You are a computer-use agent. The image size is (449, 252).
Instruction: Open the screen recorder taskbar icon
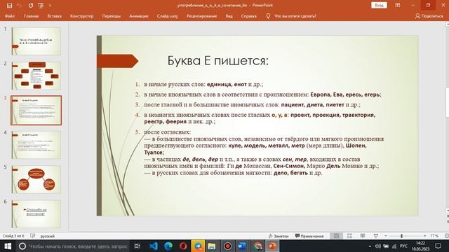point(227,246)
